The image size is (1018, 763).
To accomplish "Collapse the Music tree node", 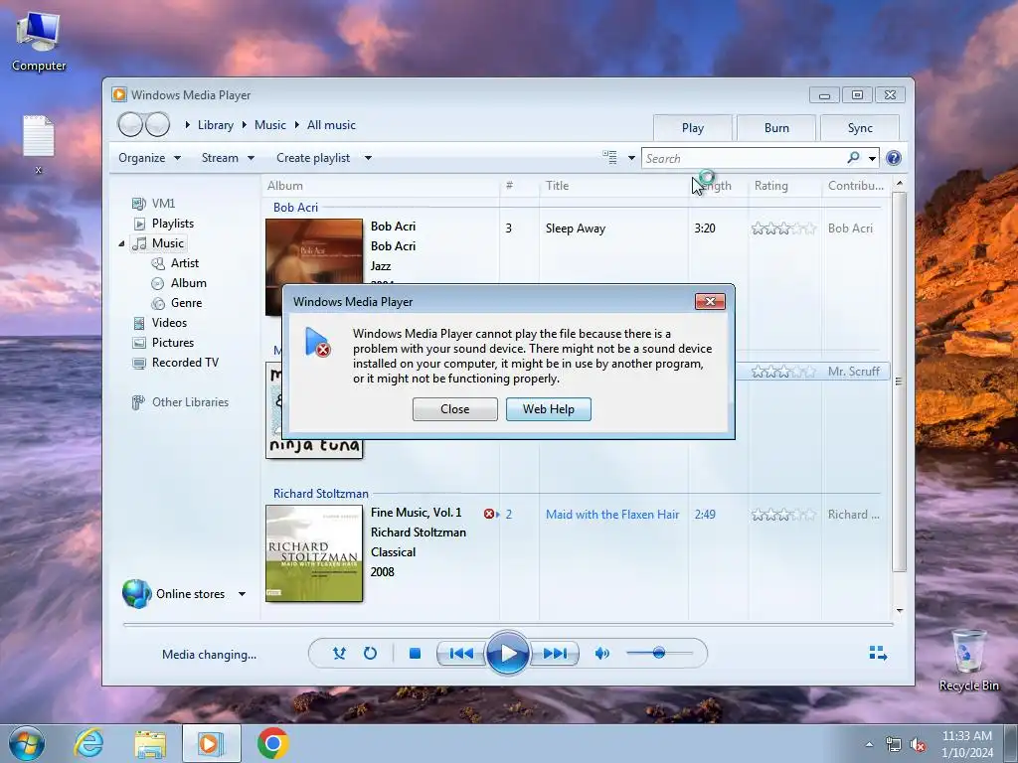I will 121,244.
